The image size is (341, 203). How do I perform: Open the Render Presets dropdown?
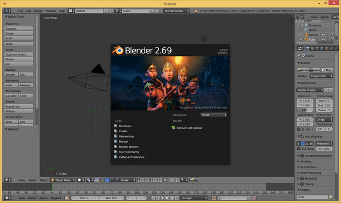pyautogui.click(x=310, y=90)
